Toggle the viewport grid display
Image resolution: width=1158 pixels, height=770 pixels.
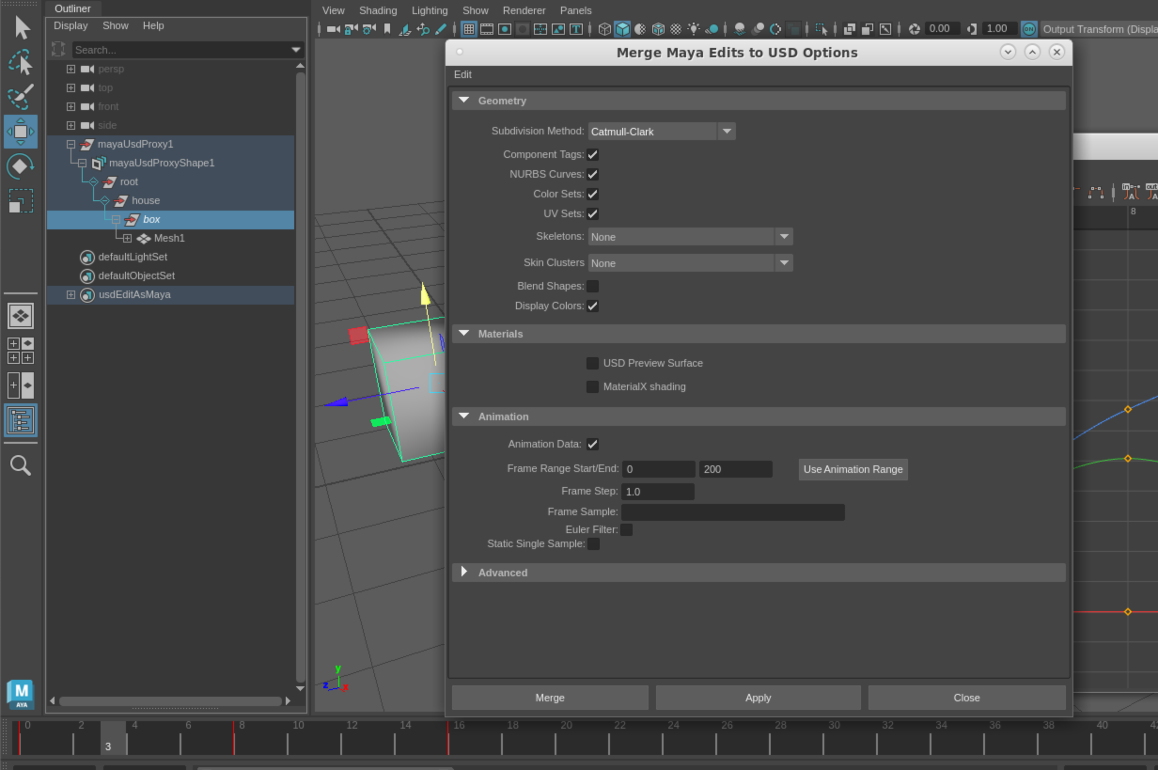[x=469, y=29]
